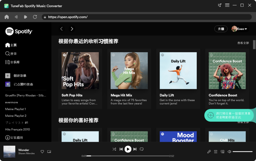Viewport: 256px width, 161px height.
Task: Open the Confidence Boost cover in first row
Action: [x=227, y=71]
